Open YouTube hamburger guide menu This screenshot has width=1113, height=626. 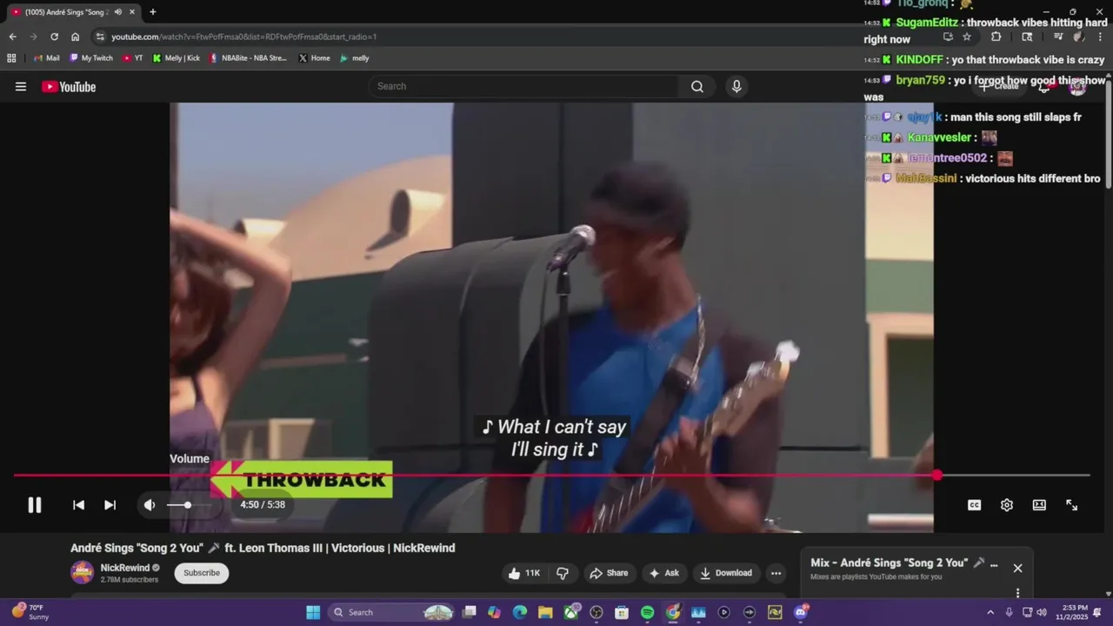click(21, 86)
